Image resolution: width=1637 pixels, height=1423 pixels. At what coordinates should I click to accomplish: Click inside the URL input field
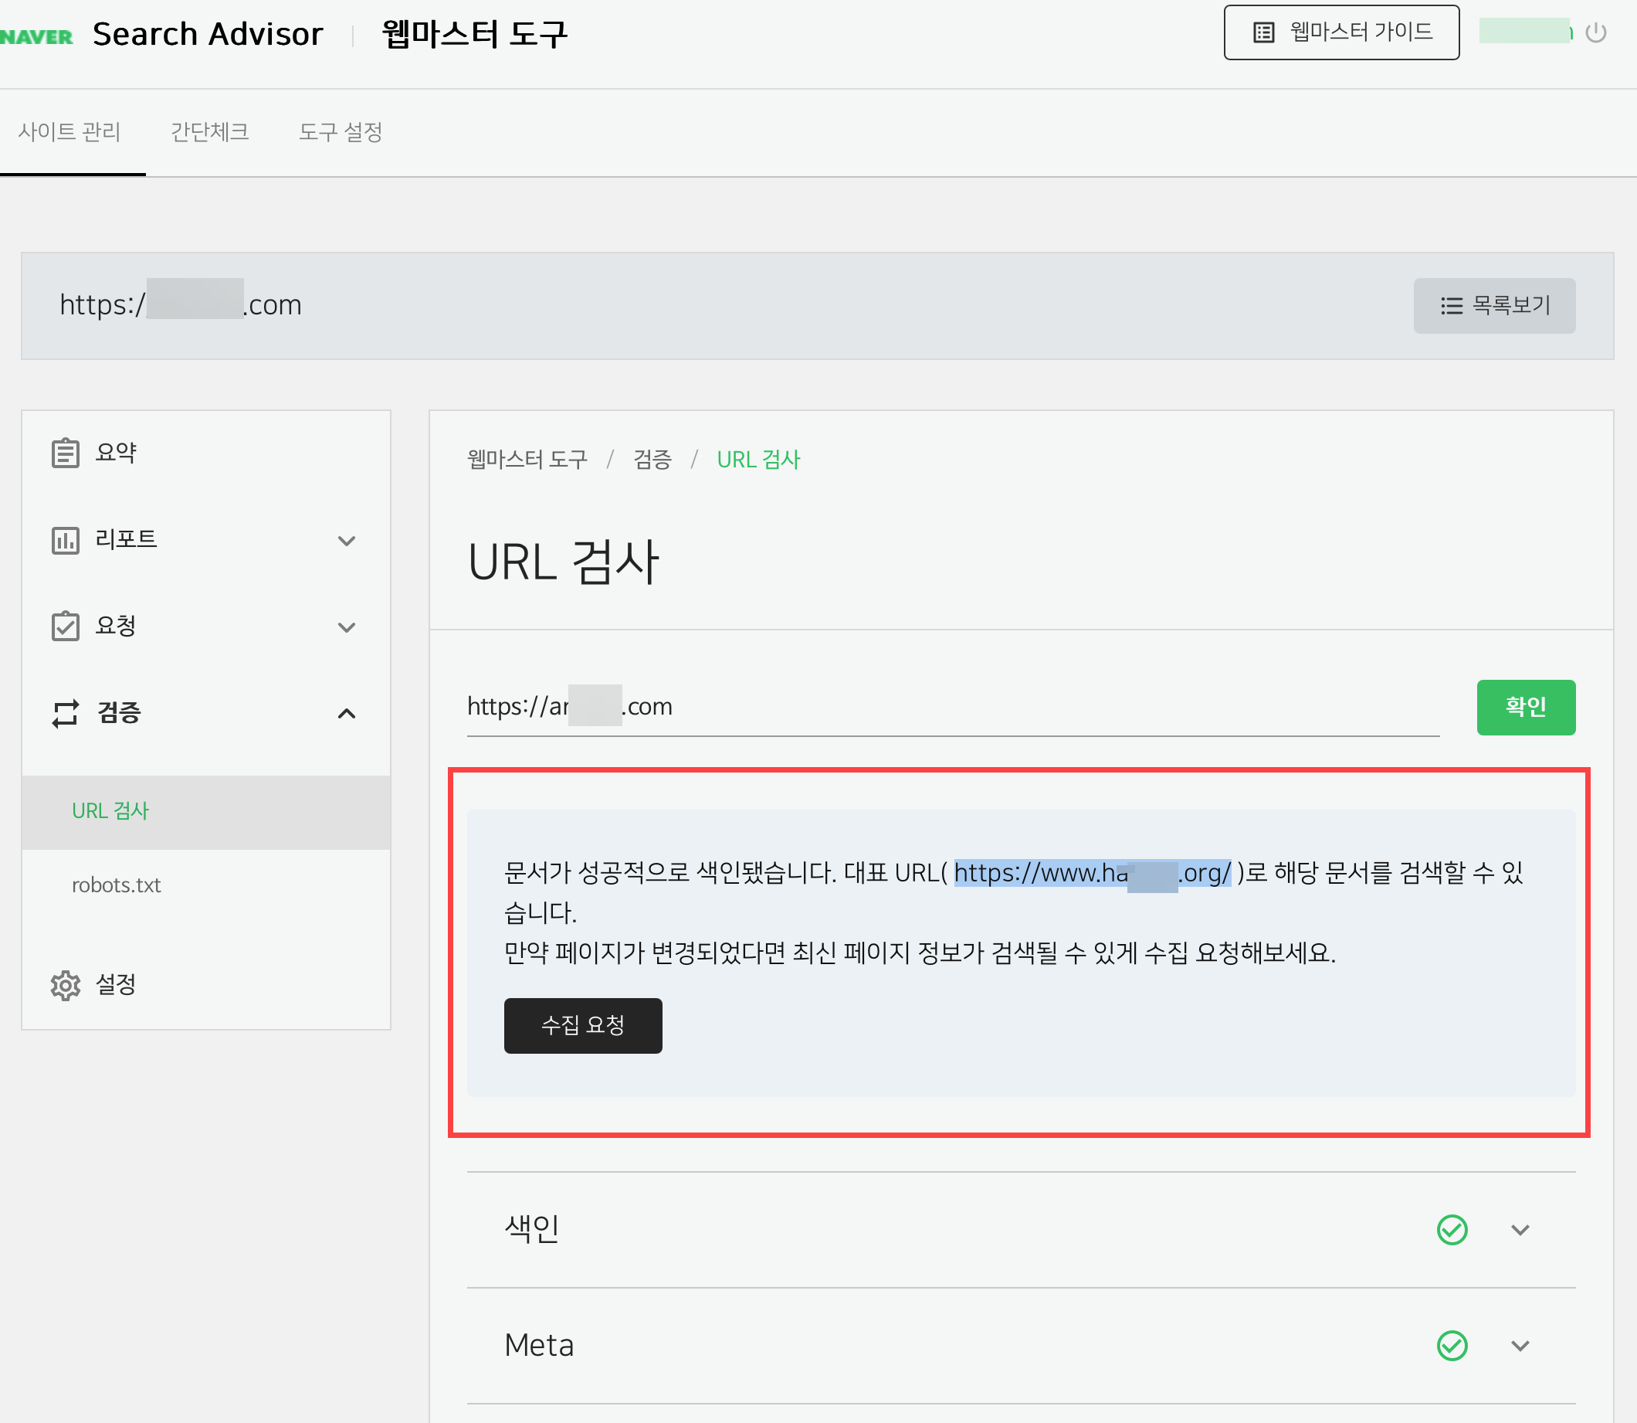tap(952, 707)
